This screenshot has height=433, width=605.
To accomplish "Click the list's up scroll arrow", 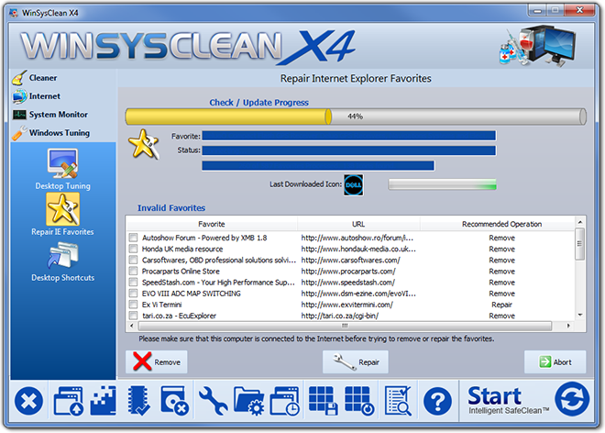I will [580, 222].
